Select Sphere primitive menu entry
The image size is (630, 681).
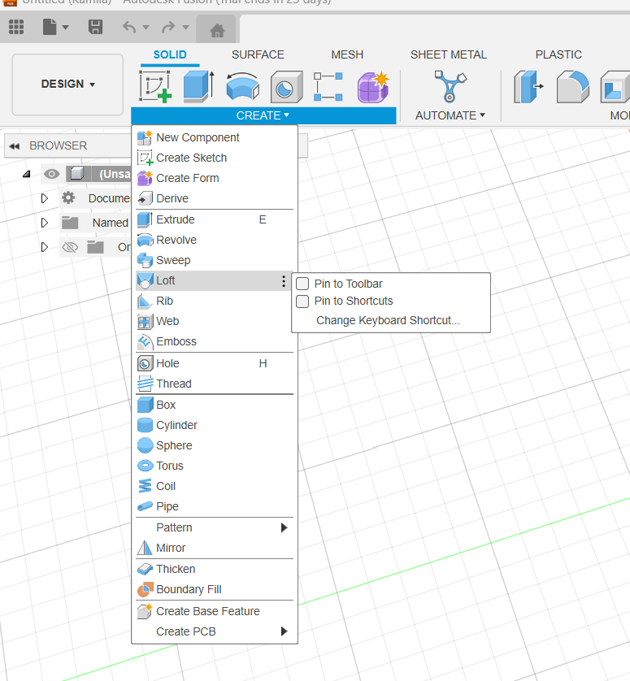coord(215,445)
